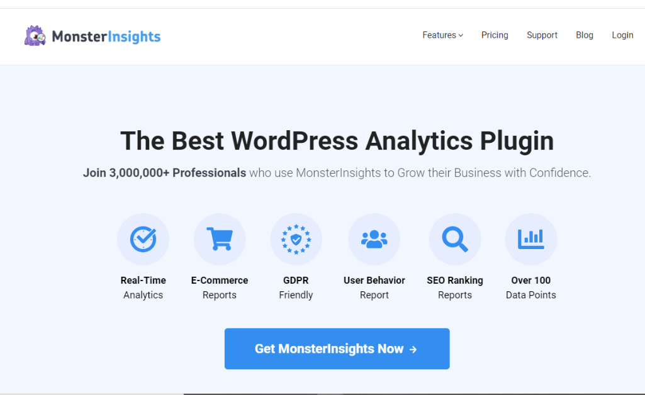
Task: Click the SEO Ranking magnifying glass icon
Action: click(x=454, y=239)
